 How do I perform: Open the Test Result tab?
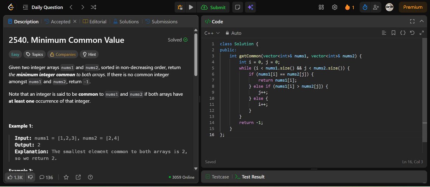coord(250,177)
